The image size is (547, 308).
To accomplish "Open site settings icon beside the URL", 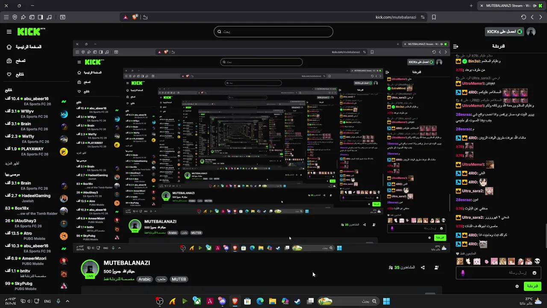I will click(423, 17).
